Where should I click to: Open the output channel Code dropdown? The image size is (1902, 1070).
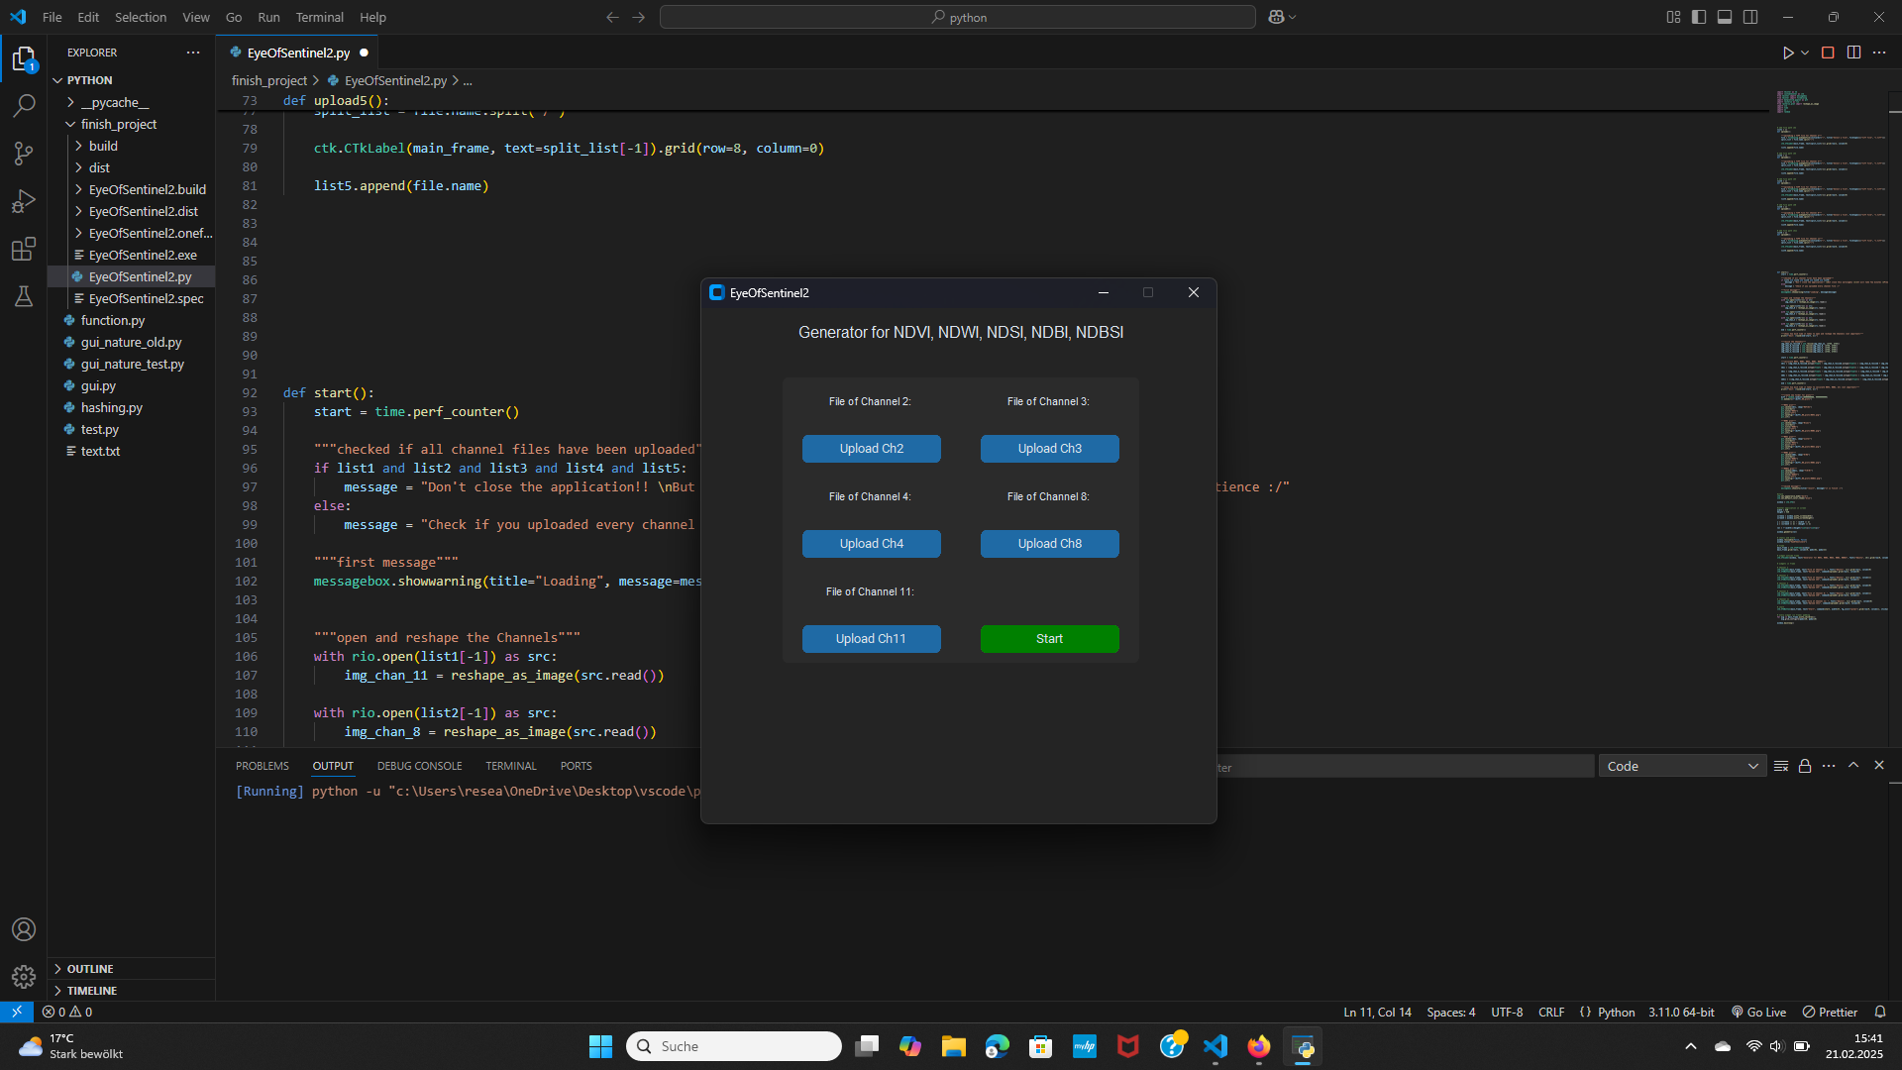click(x=1682, y=766)
